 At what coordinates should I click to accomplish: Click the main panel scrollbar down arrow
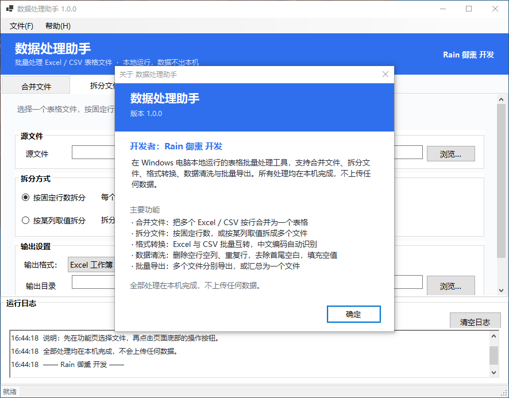pyautogui.click(x=501, y=291)
